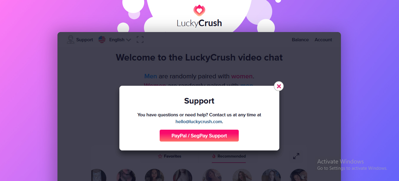Toggle fullscreen with the bracket corners icon
Screen dimensions: 399x181
pos(140,39)
